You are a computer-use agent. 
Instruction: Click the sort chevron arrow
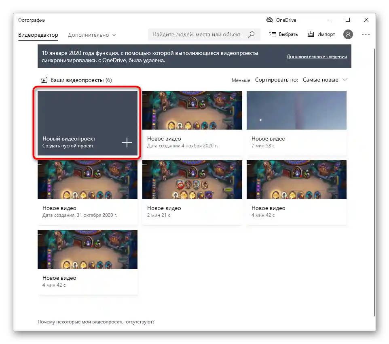(345, 80)
